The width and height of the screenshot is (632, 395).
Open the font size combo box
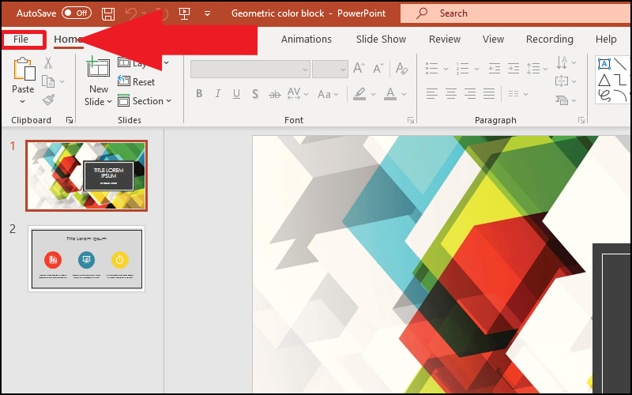pos(329,70)
